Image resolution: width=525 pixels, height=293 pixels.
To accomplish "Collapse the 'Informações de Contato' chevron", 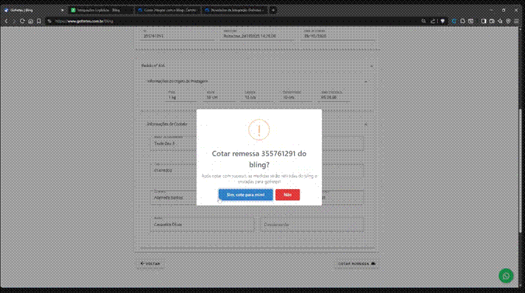I will click(x=366, y=124).
